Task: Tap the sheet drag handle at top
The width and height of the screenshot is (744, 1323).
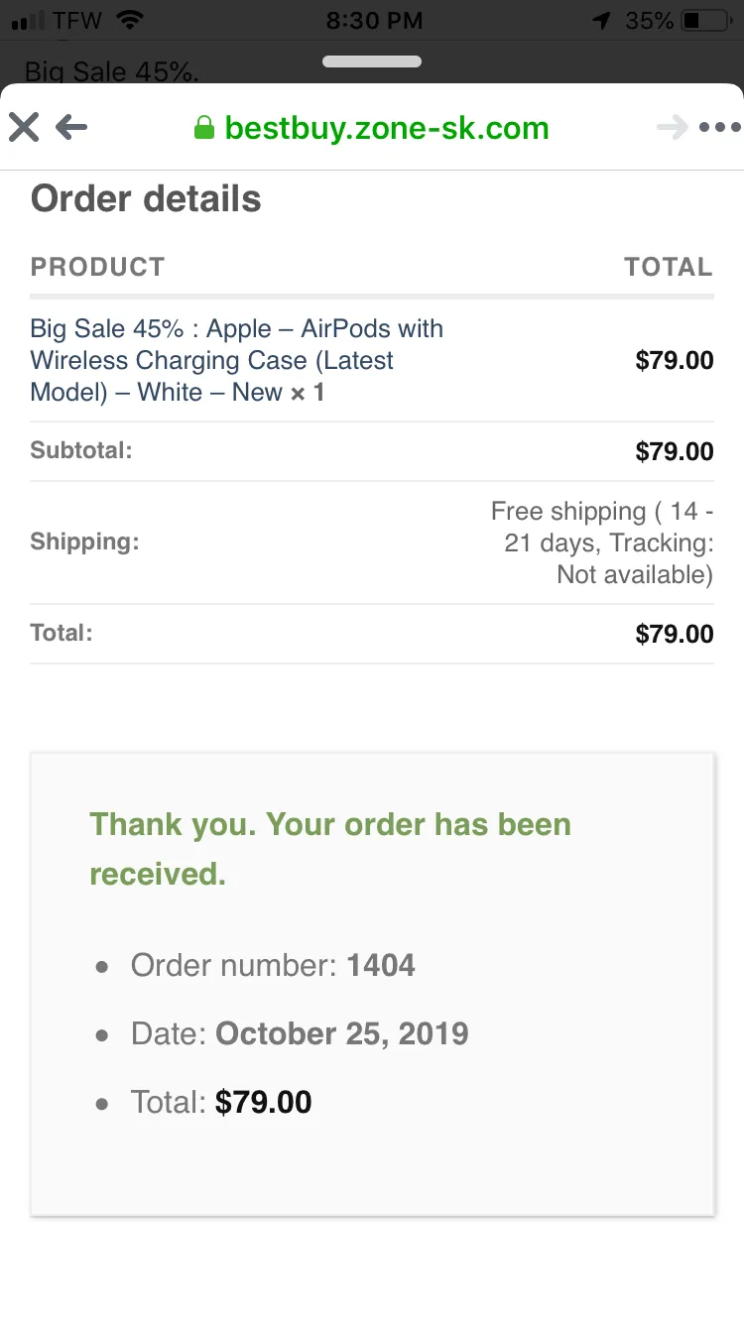Action: (372, 61)
